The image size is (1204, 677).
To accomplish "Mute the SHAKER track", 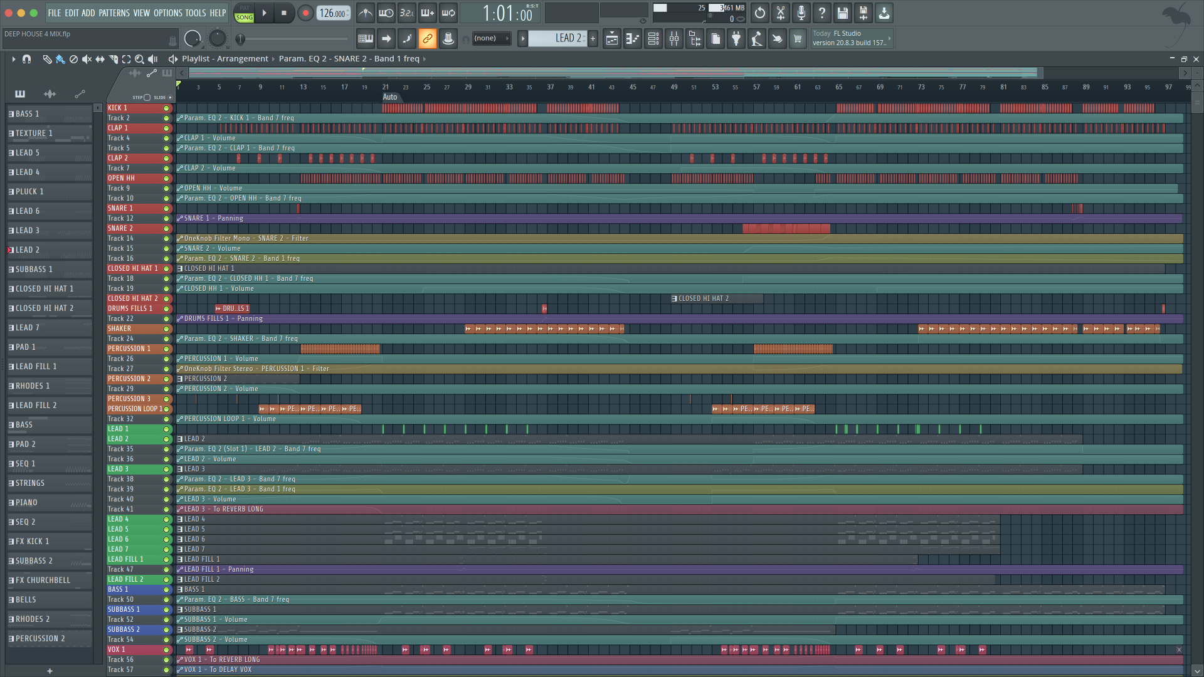I will click(x=166, y=328).
